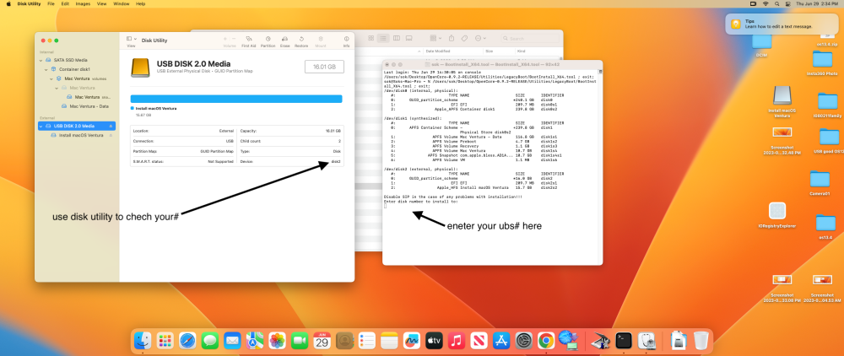The height and width of the screenshot is (356, 844).
Task: Open Messages from the Dock
Action: coord(210,341)
